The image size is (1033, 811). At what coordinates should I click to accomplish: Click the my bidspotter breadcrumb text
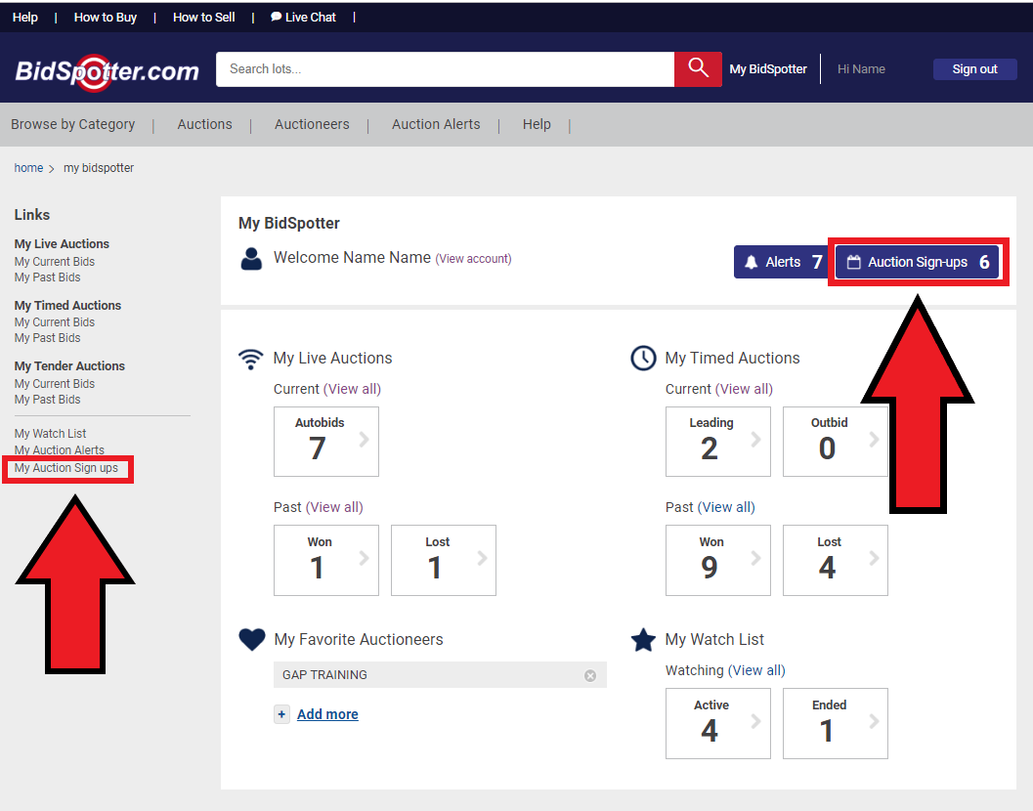[x=99, y=168]
